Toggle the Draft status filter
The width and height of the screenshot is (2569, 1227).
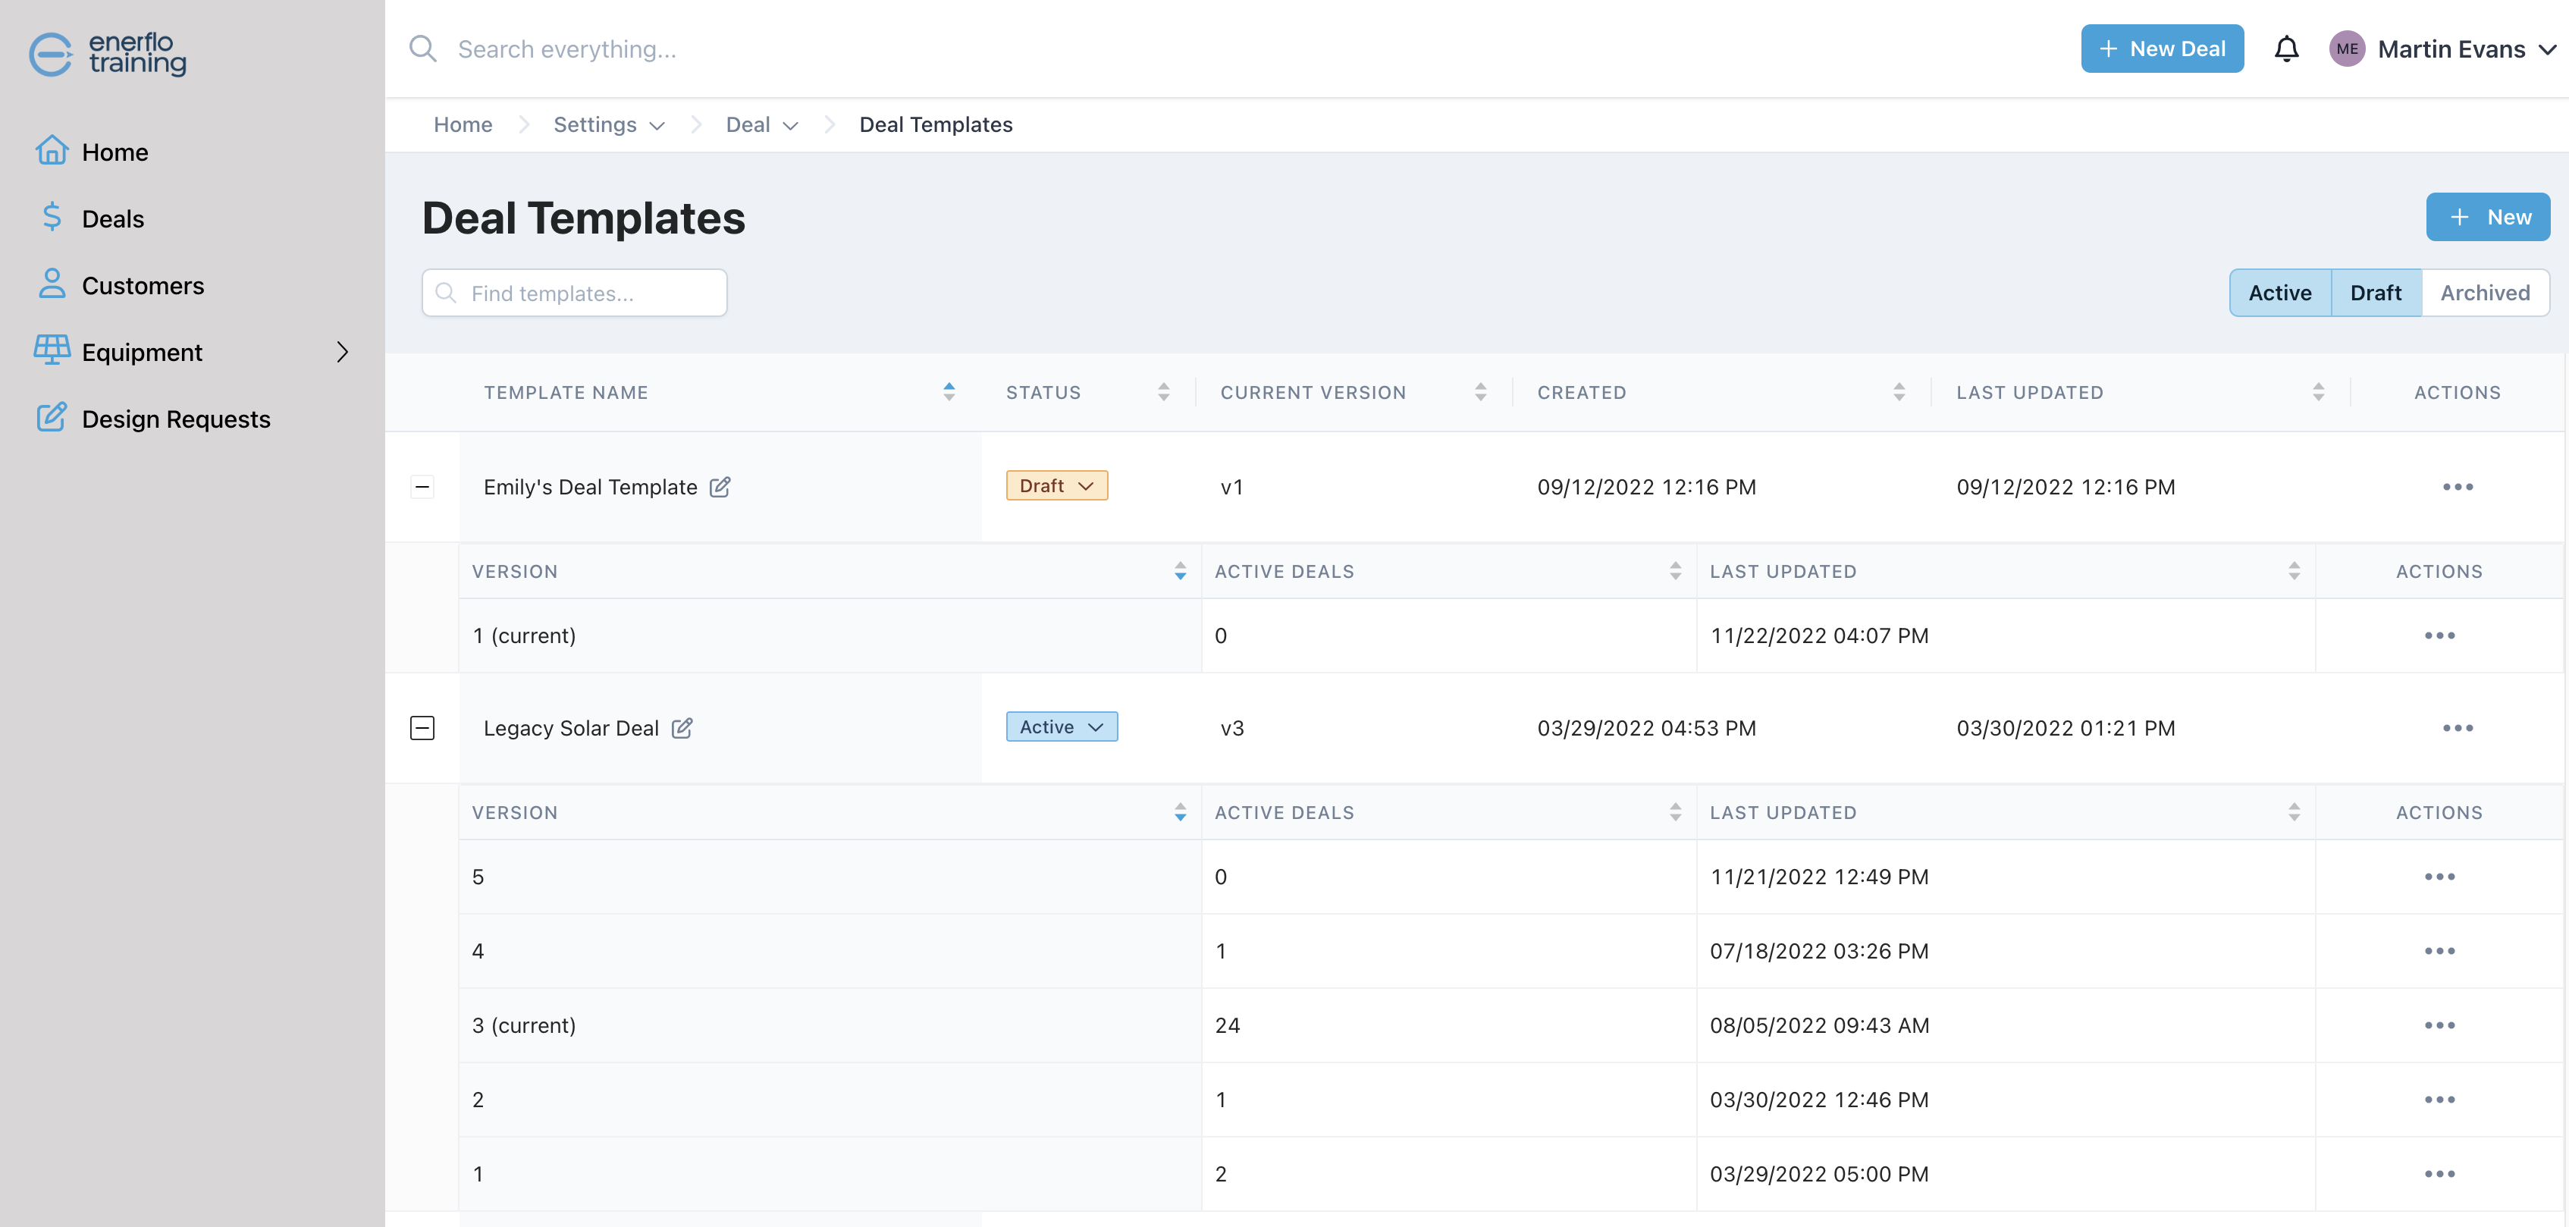2376,292
